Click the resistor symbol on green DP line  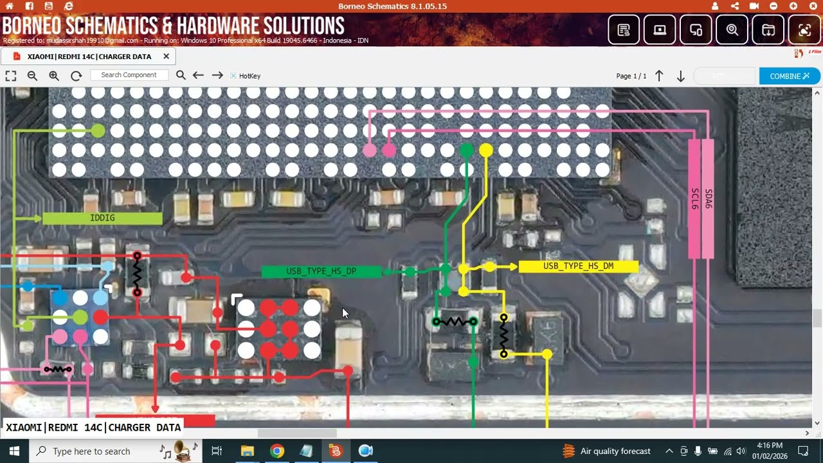tap(455, 322)
